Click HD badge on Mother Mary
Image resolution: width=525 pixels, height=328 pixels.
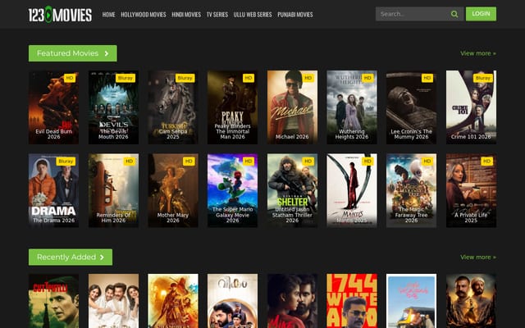pyautogui.click(x=189, y=162)
